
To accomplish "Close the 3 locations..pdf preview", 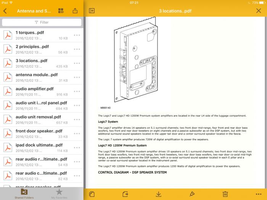I will coord(259,11).
